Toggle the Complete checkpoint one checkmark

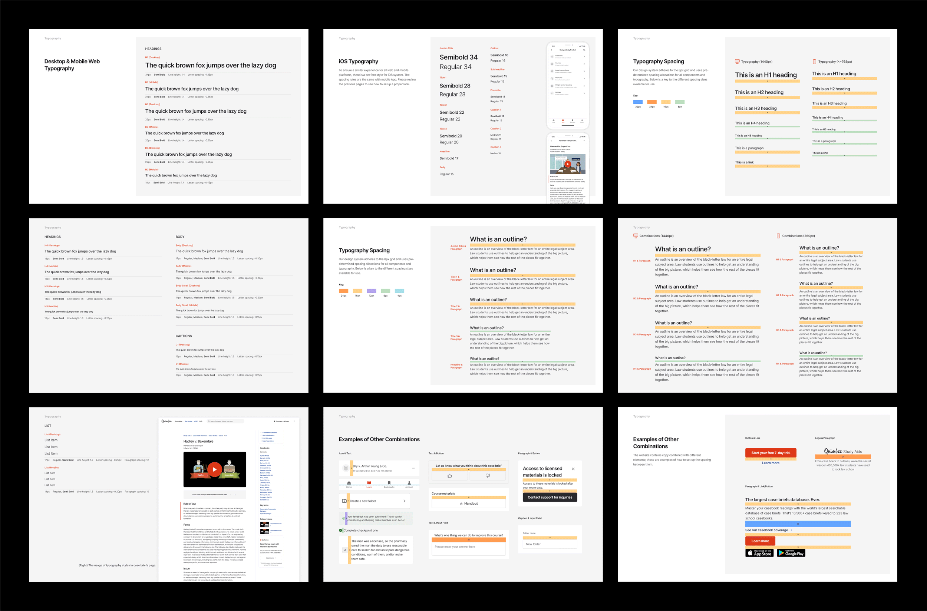coord(340,530)
